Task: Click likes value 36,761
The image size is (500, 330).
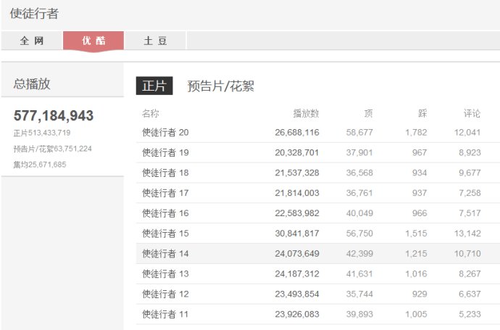Action: click(359, 193)
